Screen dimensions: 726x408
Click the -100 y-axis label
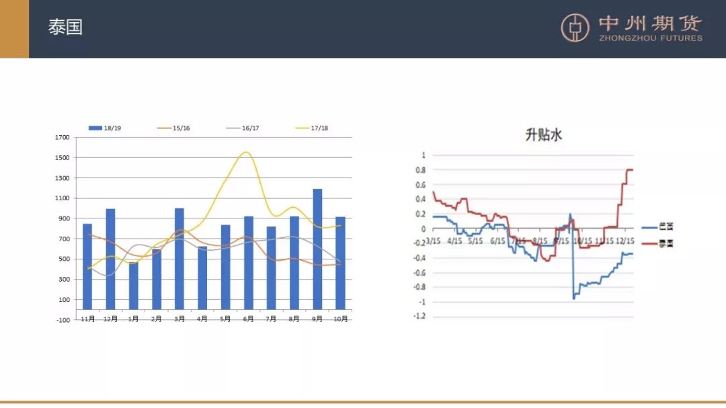click(63, 320)
